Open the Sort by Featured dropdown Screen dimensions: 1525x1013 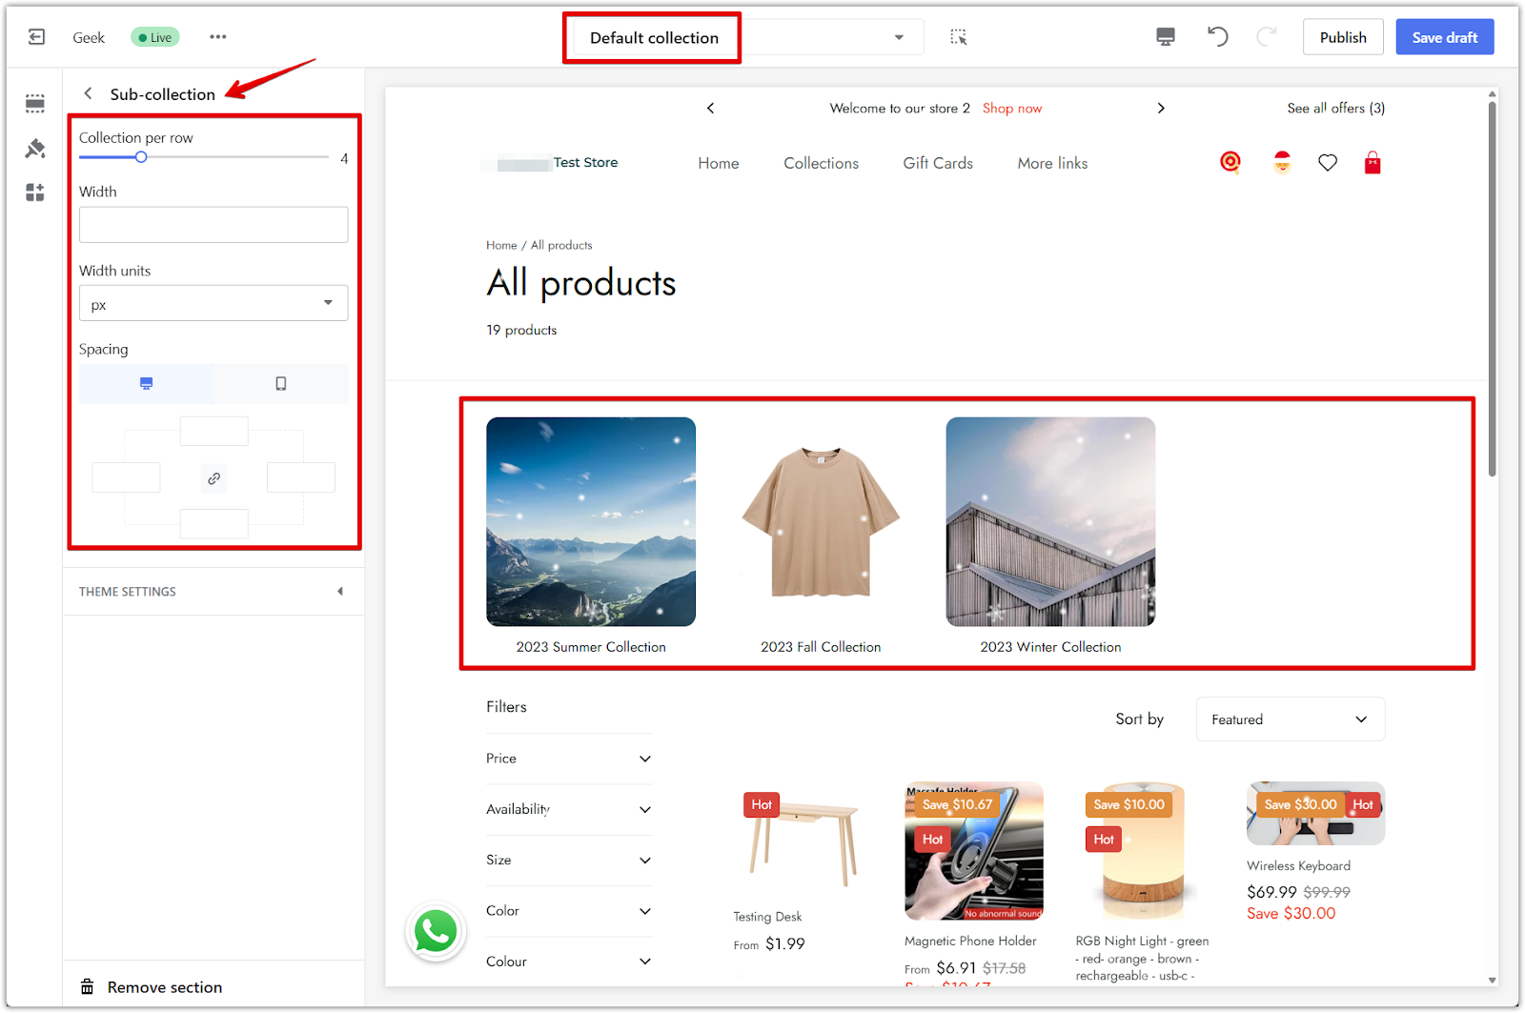pyautogui.click(x=1290, y=719)
